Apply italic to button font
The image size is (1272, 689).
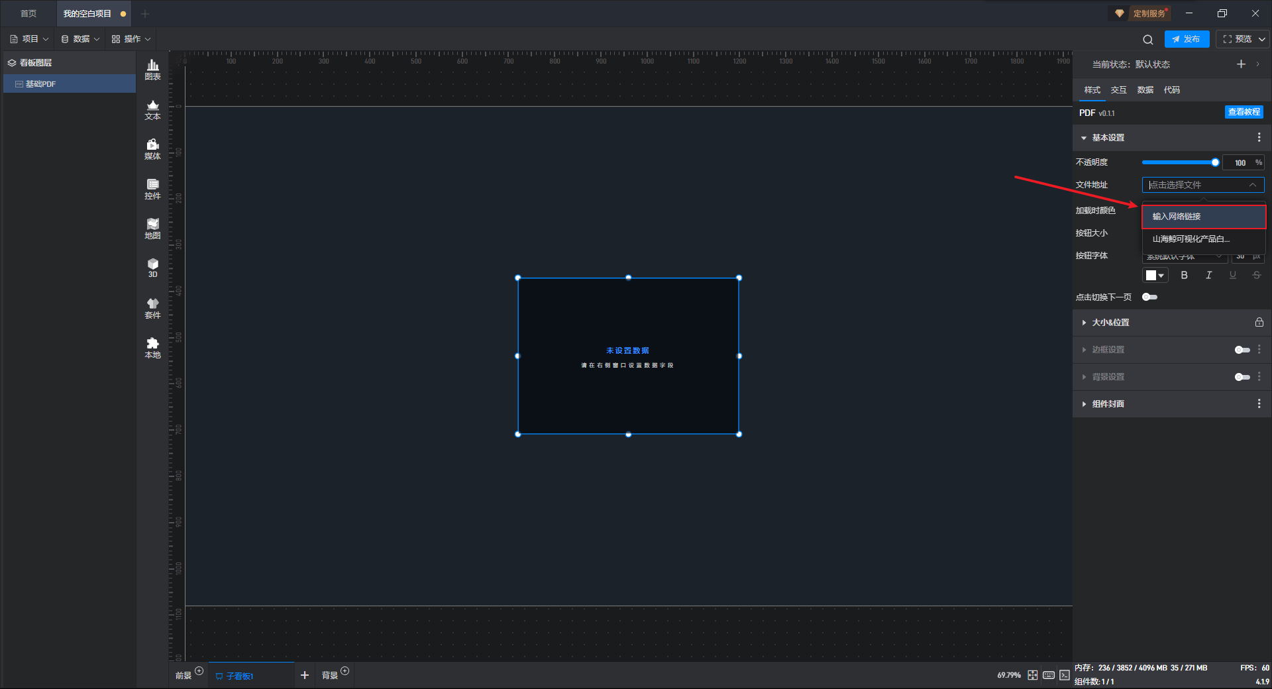click(x=1208, y=275)
